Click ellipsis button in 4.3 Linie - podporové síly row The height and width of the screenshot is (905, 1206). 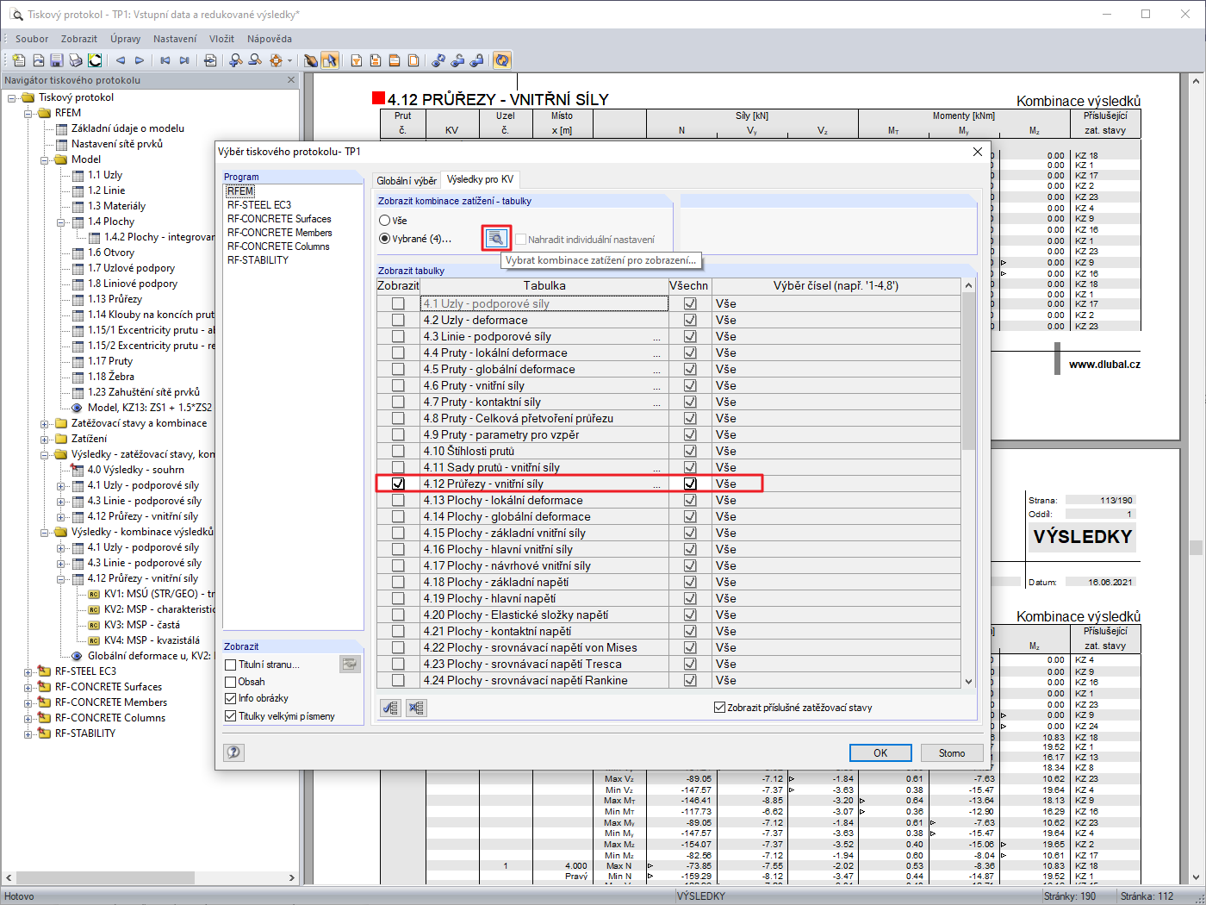[x=658, y=337]
